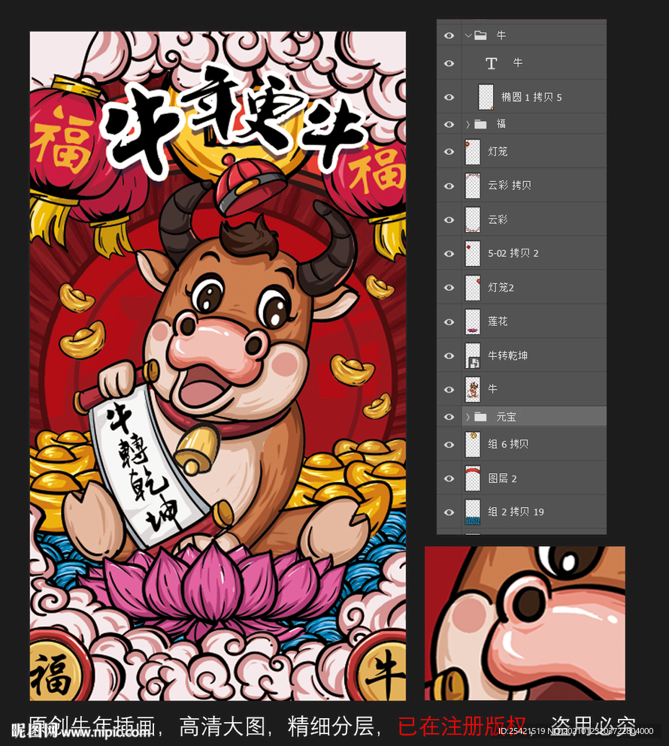Click the folder icon of the 元宝 group
Image resolution: width=669 pixels, height=746 pixels.
[x=481, y=416]
